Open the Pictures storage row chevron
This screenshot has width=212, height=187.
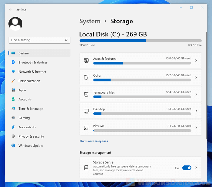[196, 128]
